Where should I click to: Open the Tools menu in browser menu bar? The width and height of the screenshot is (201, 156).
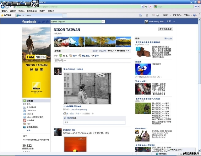coord(42,11)
